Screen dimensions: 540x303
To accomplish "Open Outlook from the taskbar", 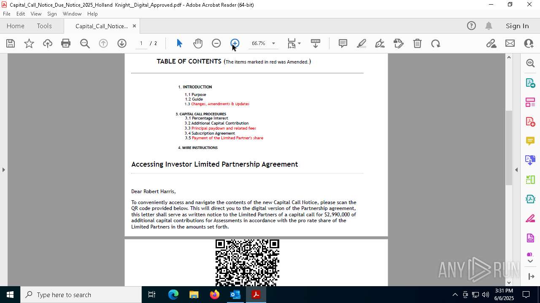I will pos(235,295).
